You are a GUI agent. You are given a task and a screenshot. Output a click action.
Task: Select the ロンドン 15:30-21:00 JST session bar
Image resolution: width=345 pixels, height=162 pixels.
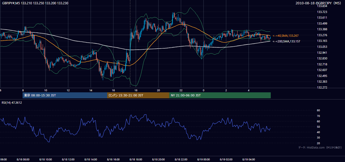pyautogui.click(x=138, y=95)
